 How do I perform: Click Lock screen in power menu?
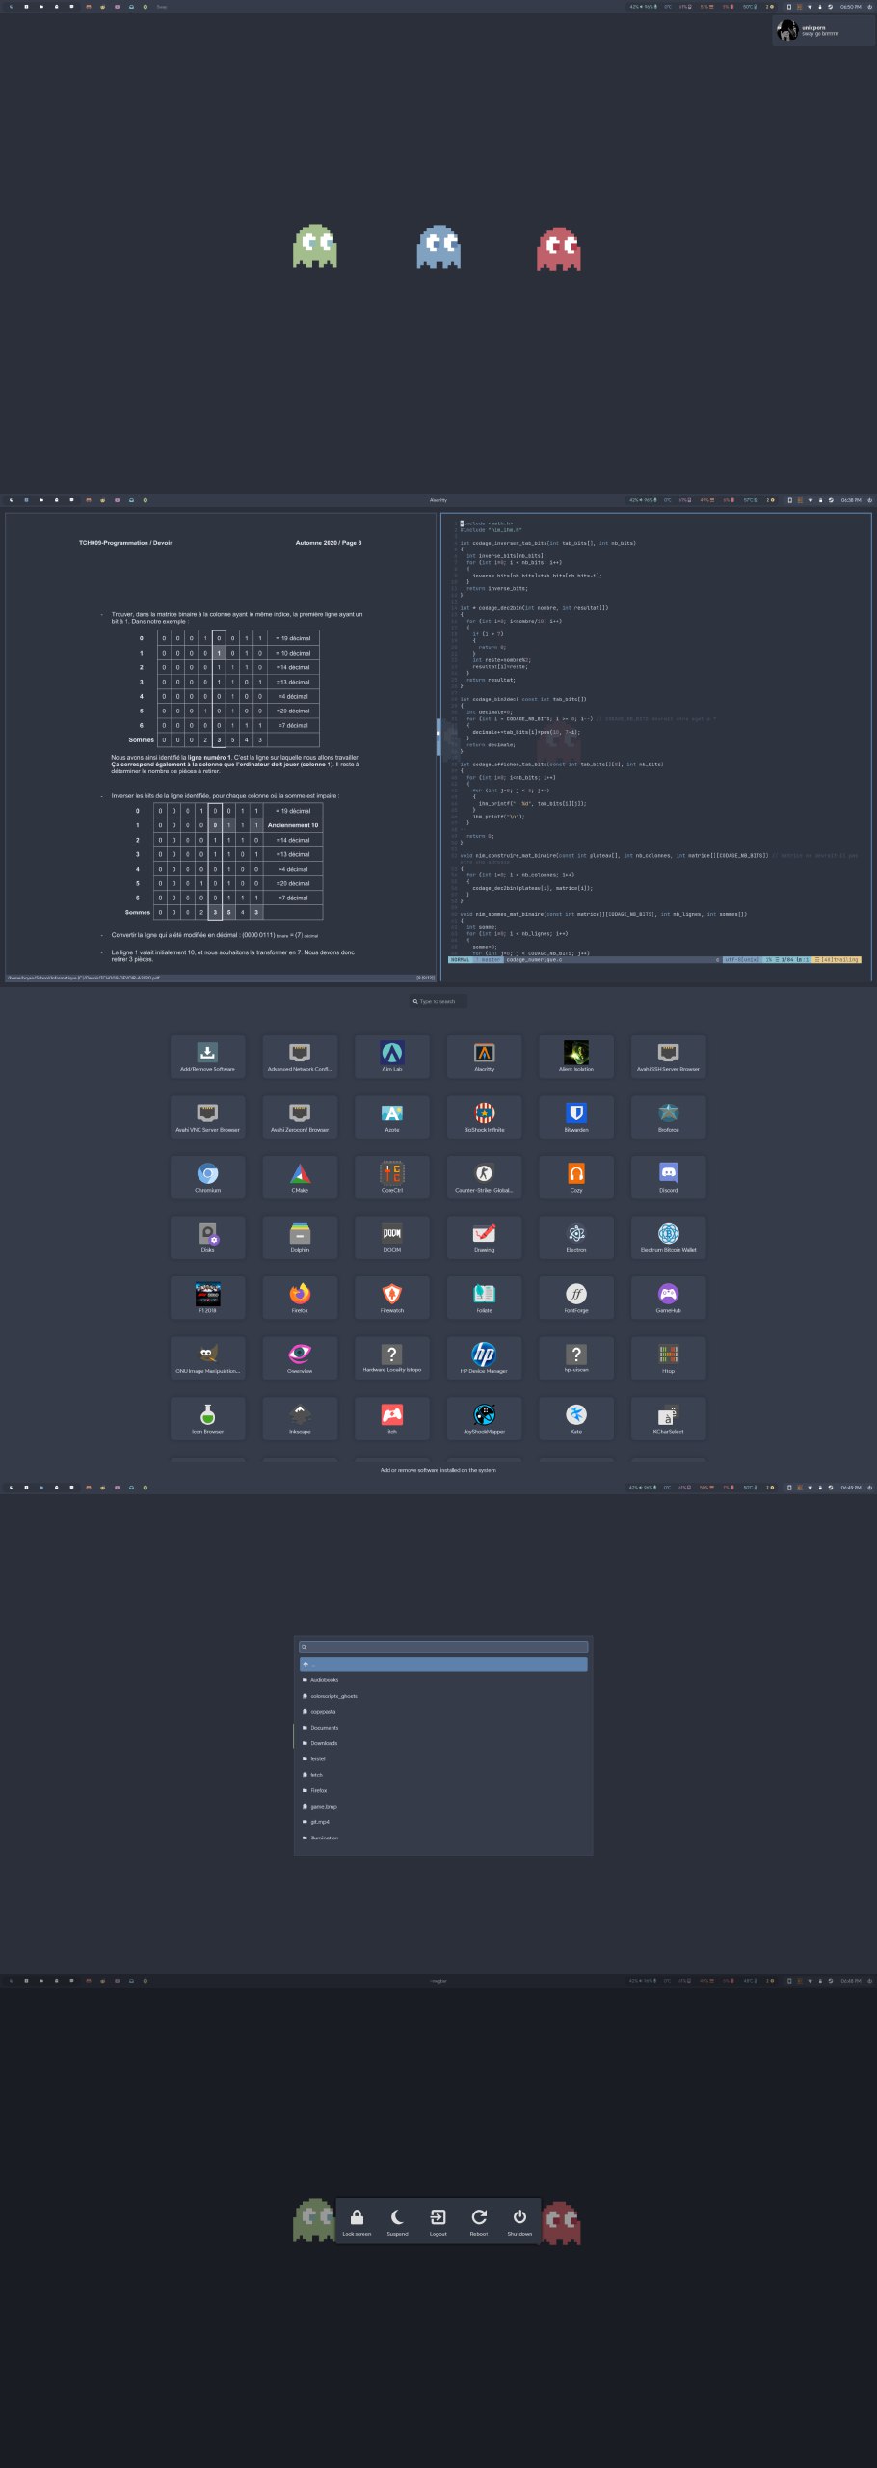point(357,2222)
